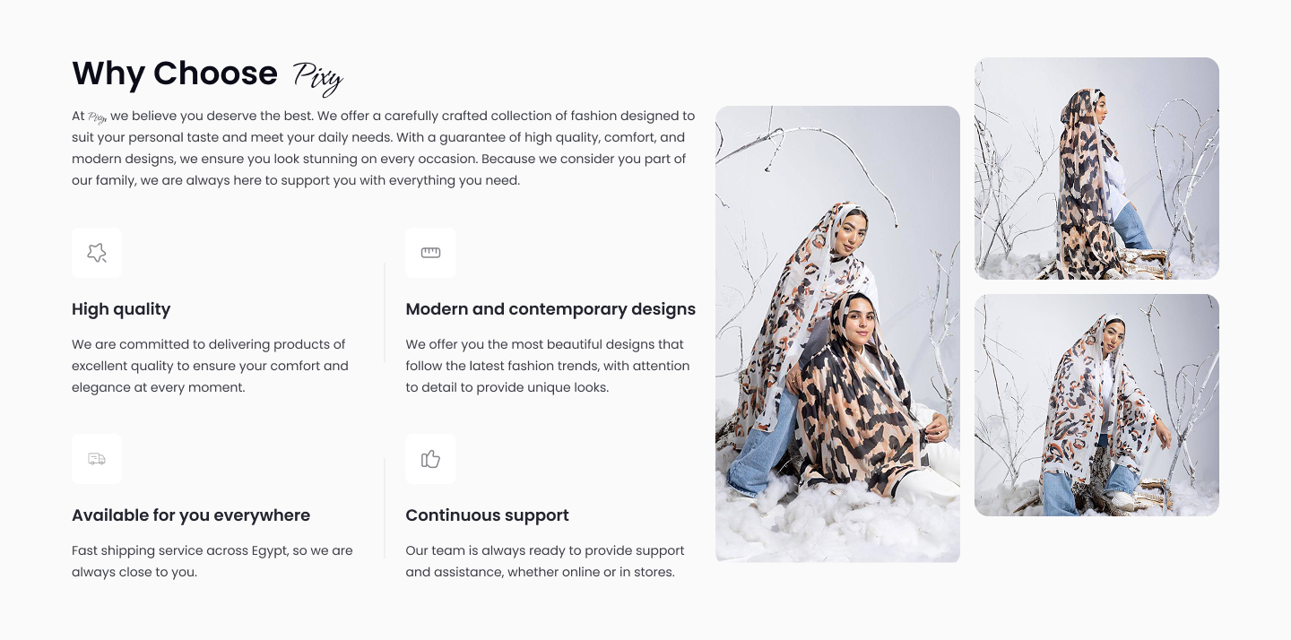
Task: Click the latest fashion trends description
Action: pyautogui.click(x=548, y=366)
